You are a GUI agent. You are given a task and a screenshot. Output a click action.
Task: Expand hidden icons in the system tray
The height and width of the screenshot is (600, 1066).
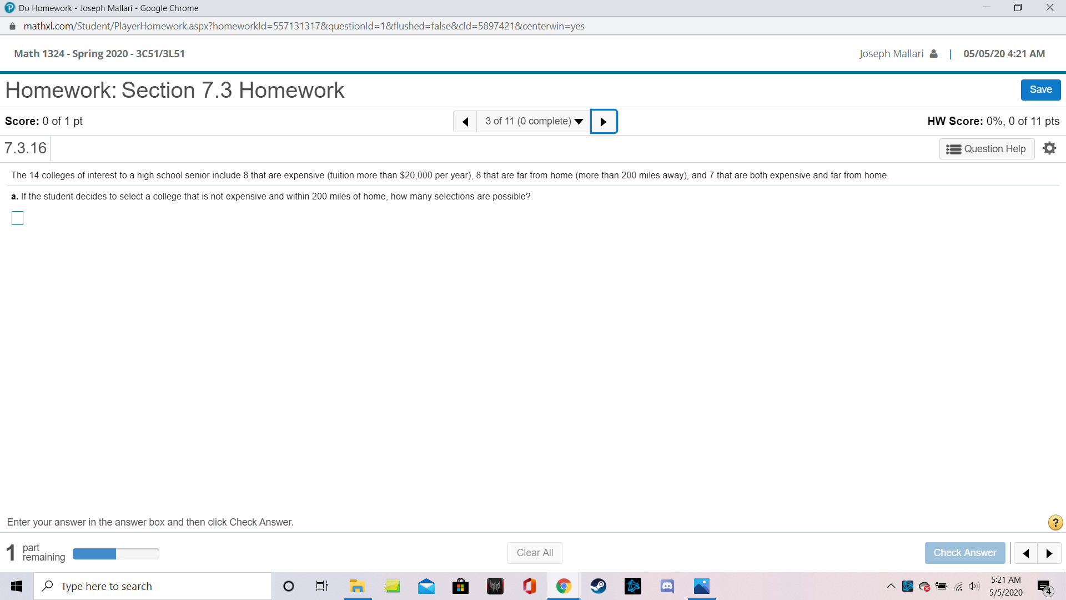click(890, 586)
